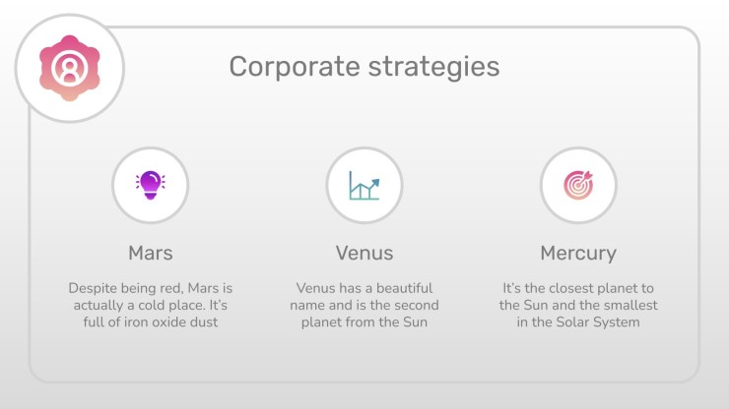Click the line "planet from the Sun"
Screen dimensions: 729x409
364,322
